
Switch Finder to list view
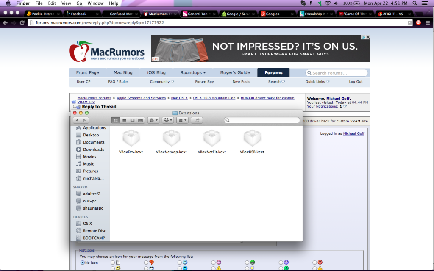(x=124, y=120)
